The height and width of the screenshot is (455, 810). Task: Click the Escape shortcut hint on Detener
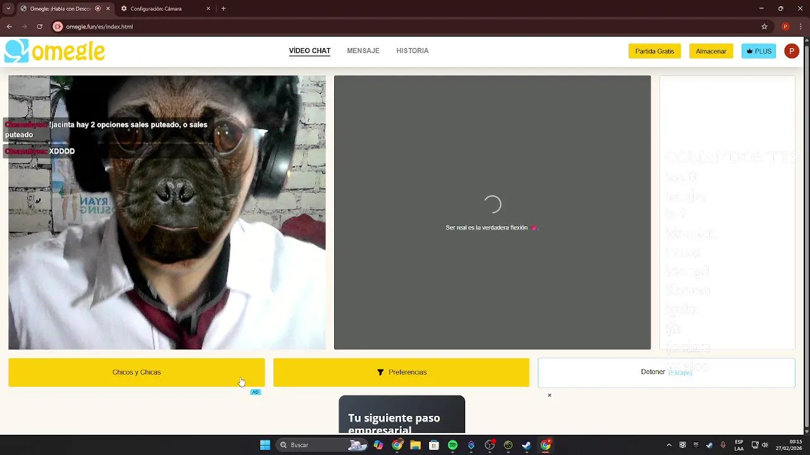coord(680,372)
